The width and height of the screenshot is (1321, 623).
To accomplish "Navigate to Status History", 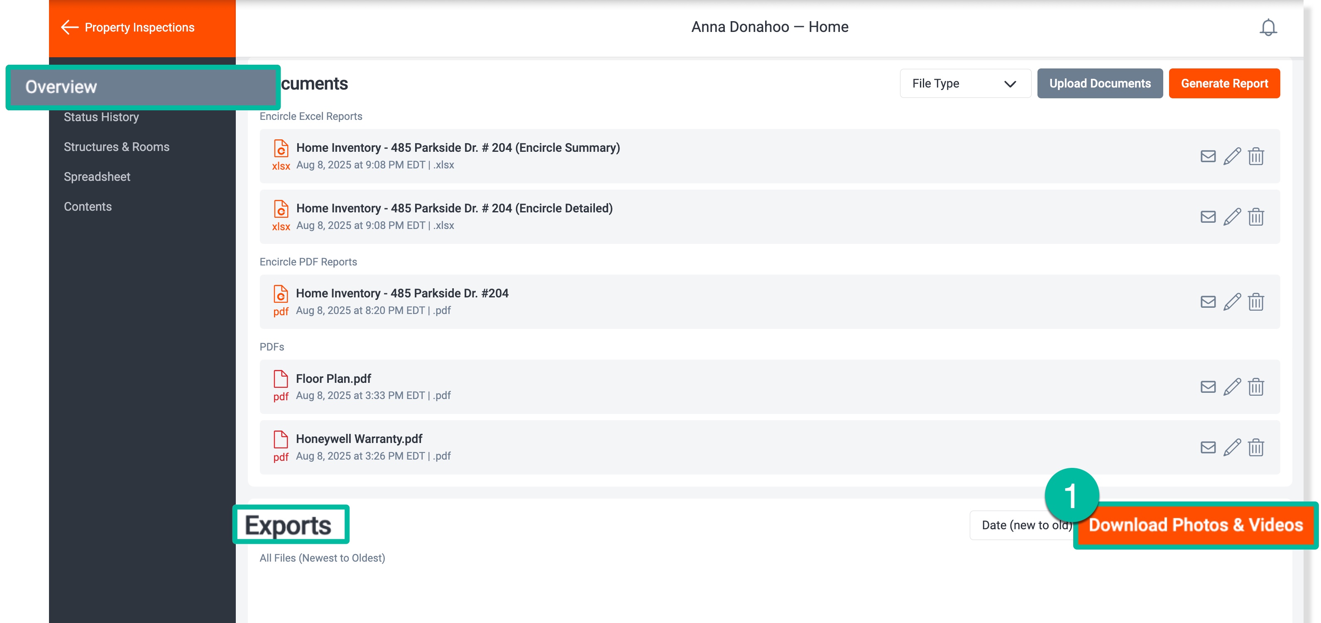I will 101,117.
